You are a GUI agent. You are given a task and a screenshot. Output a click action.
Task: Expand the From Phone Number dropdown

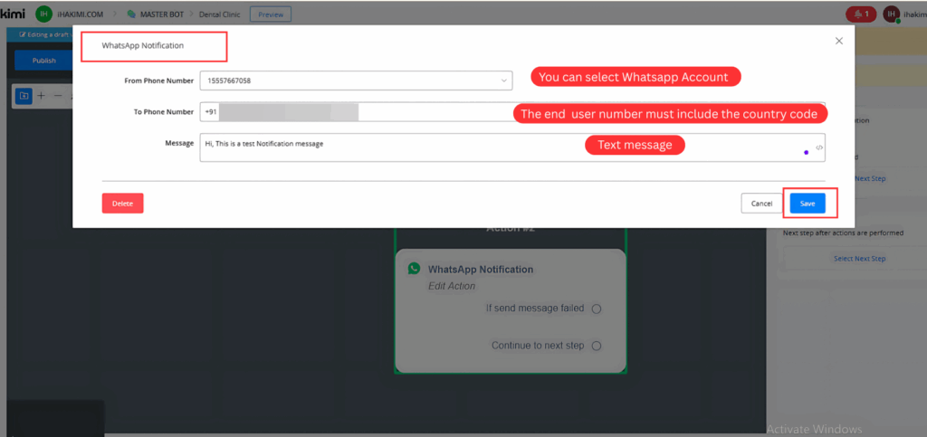[x=504, y=81]
